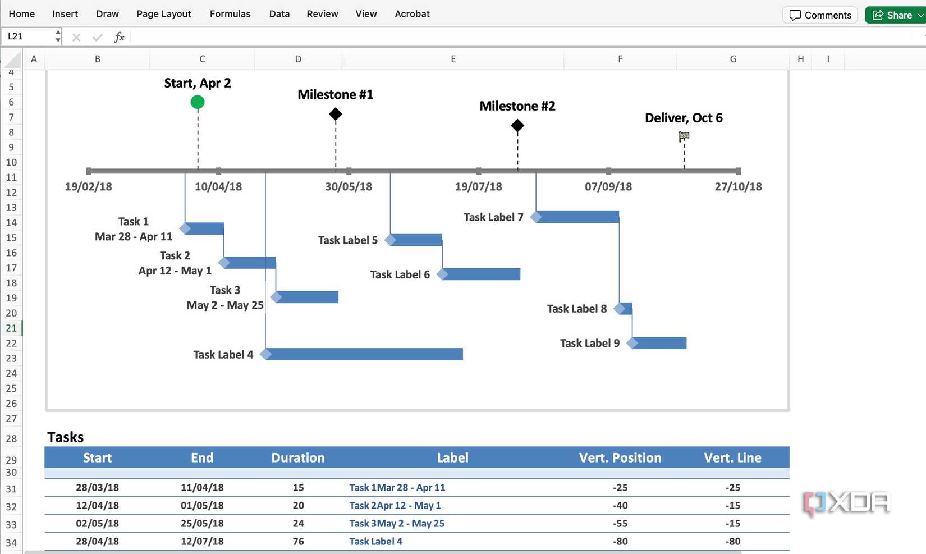Image resolution: width=926 pixels, height=554 pixels.
Task: Select the Milestone #1 diamond marker
Action: (x=335, y=114)
